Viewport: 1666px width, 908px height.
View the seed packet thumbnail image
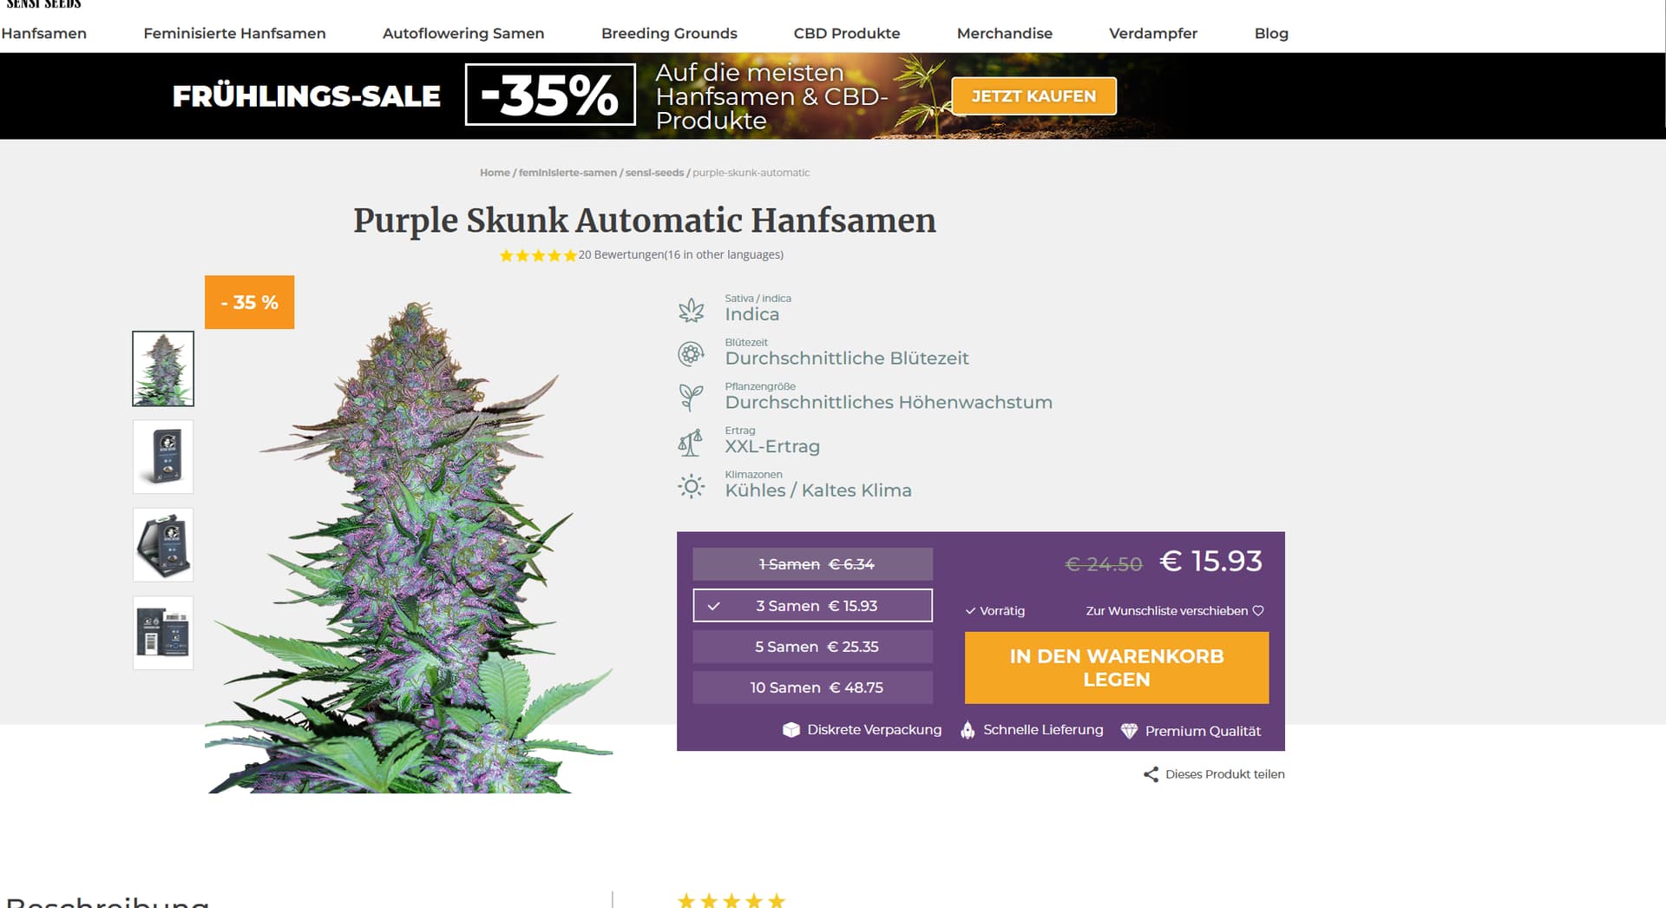click(x=163, y=457)
